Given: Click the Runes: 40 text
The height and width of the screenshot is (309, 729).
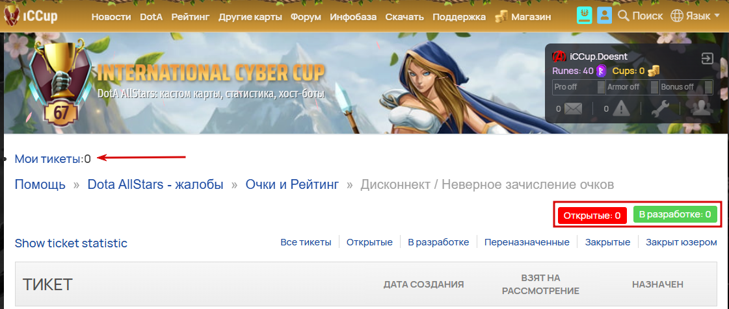Looking at the screenshot, I should coord(573,71).
